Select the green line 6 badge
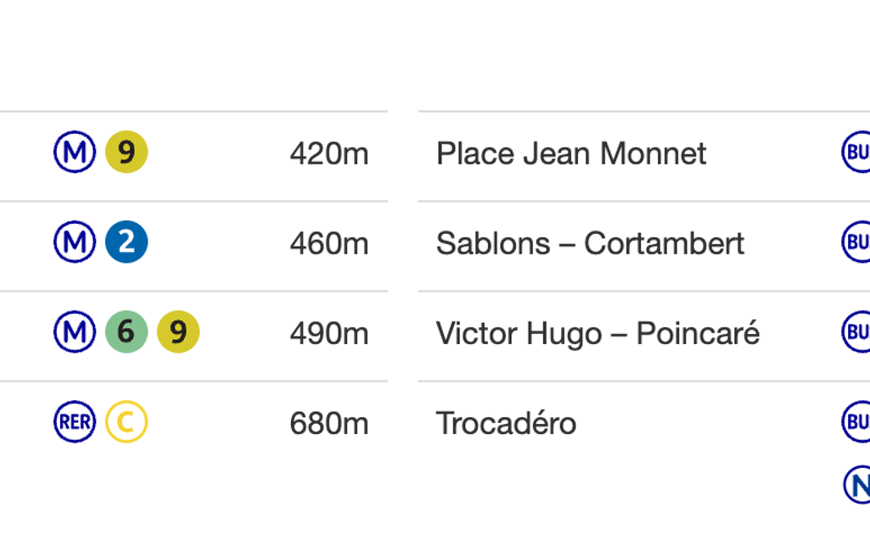The width and height of the screenshot is (870, 551). 126,332
